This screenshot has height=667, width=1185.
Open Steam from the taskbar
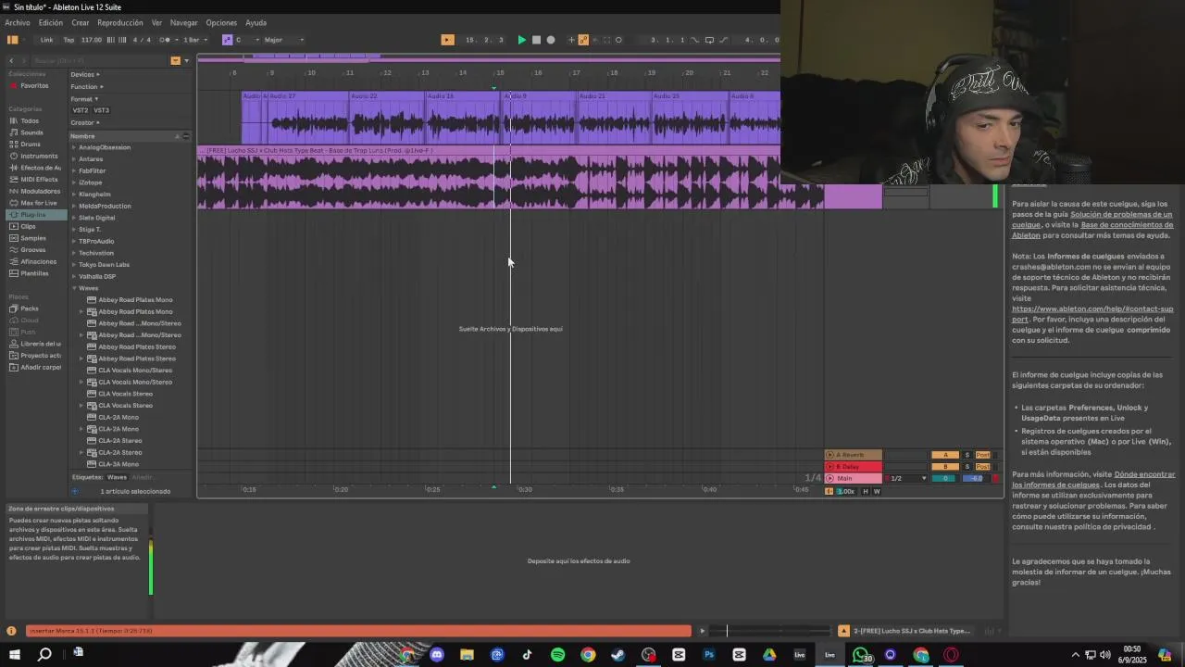pos(617,655)
